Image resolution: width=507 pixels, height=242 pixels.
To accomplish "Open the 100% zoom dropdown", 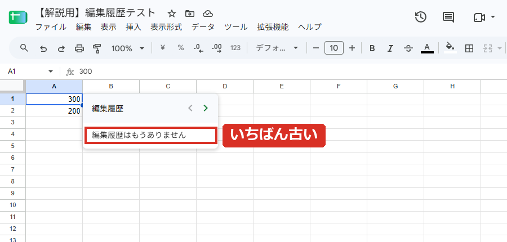I will click(128, 48).
